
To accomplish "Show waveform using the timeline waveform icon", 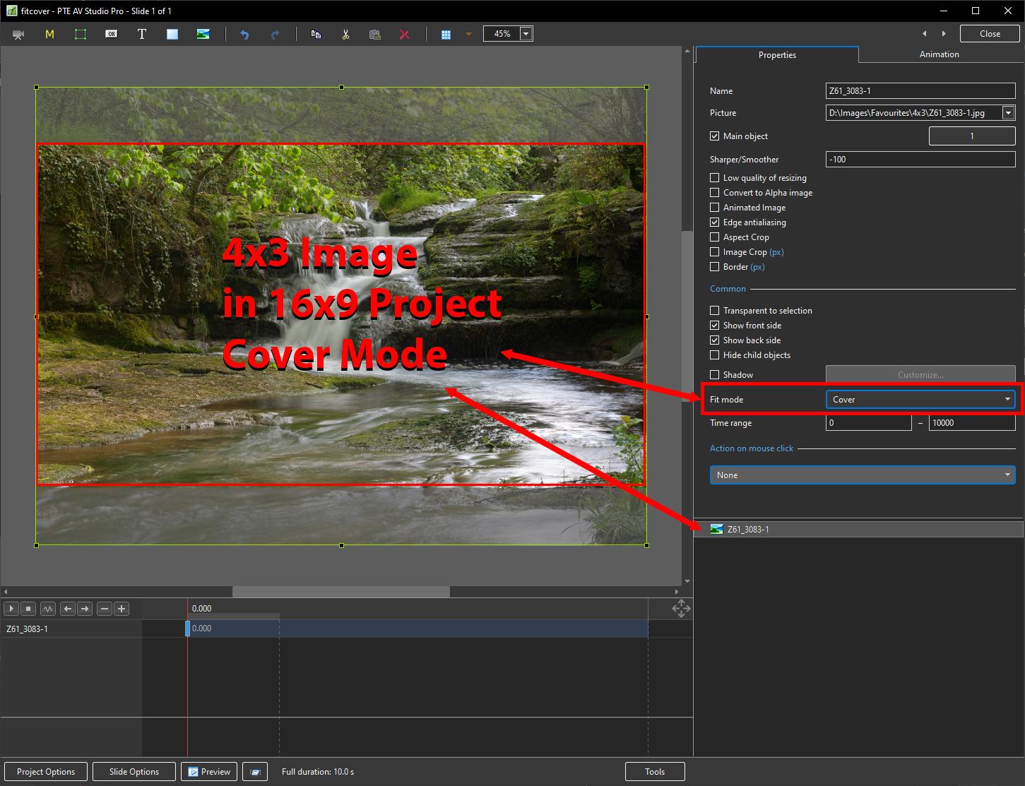I will (x=48, y=609).
